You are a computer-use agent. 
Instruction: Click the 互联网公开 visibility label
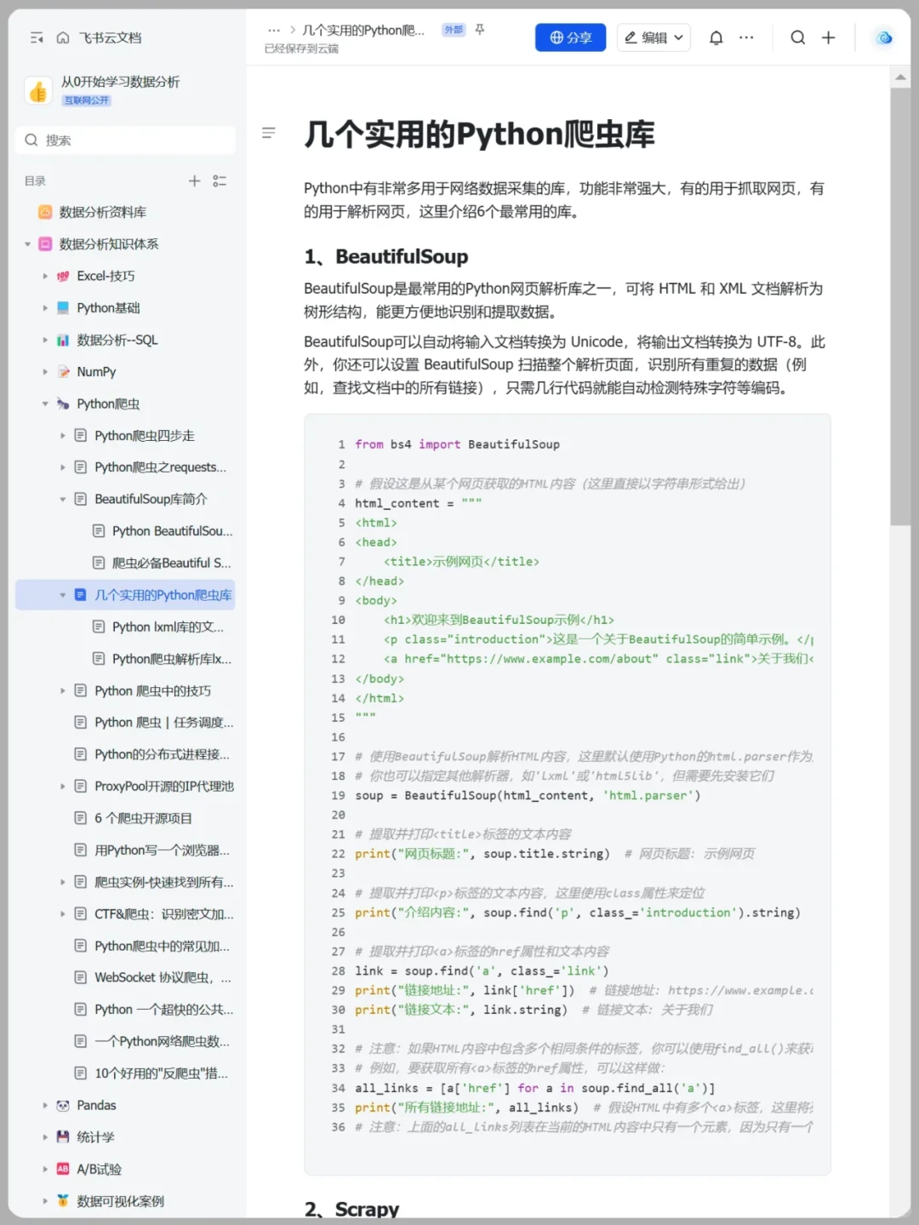85,100
